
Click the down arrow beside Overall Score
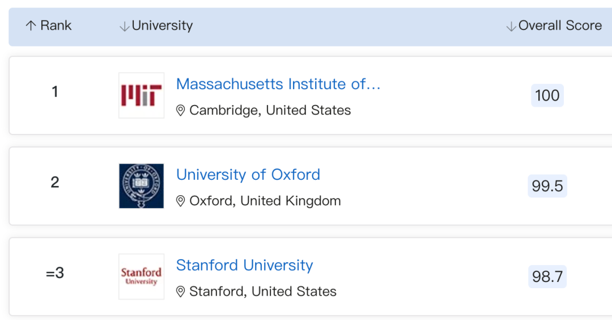tap(511, 27)
